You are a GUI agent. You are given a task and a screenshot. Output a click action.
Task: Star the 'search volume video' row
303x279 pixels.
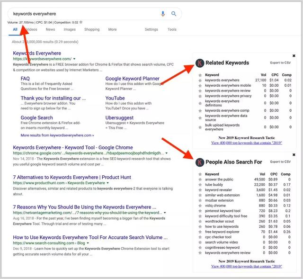[200, 242]
